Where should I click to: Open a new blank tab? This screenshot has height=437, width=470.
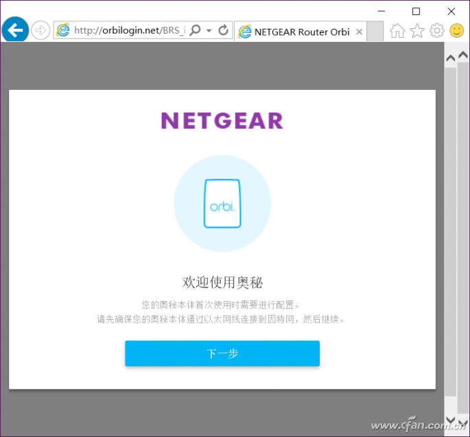[375, 31]
